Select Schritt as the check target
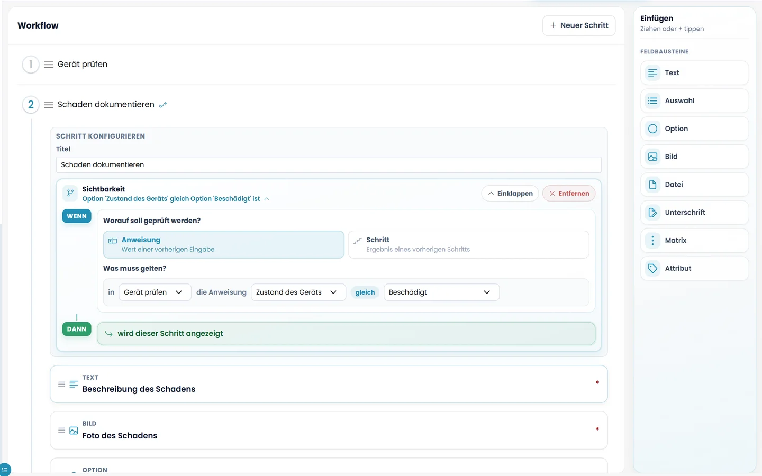762x476 pixels. [x=468, y=244]
